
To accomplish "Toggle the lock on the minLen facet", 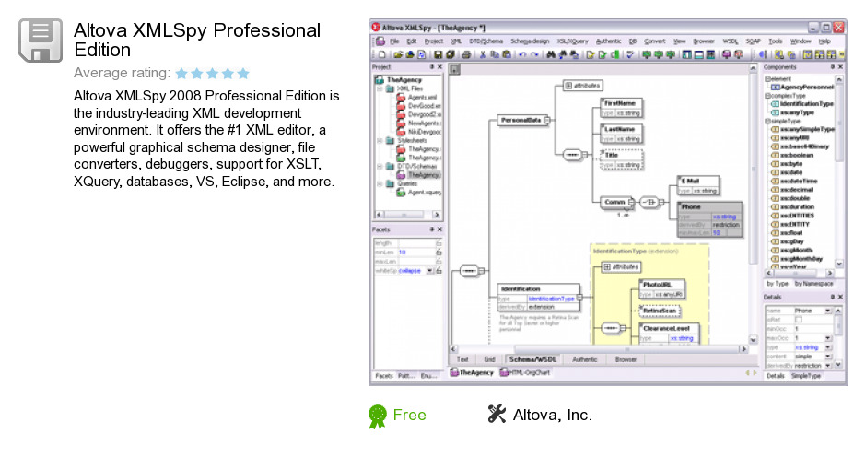I will pos(439,252).
